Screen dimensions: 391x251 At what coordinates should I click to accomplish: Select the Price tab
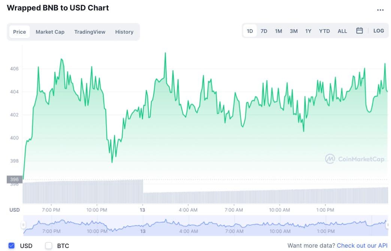coord(19,32)
